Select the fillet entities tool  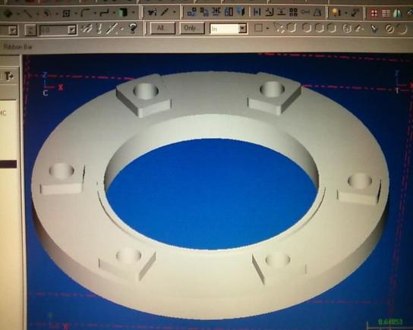tap(85, 13)
